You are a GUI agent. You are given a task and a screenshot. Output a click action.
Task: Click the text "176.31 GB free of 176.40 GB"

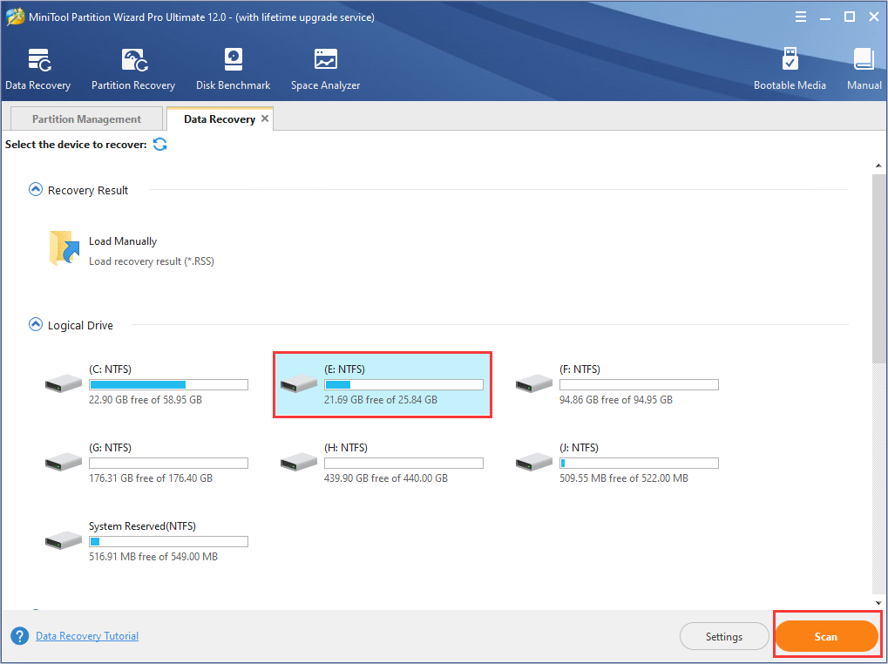(151, 478)
